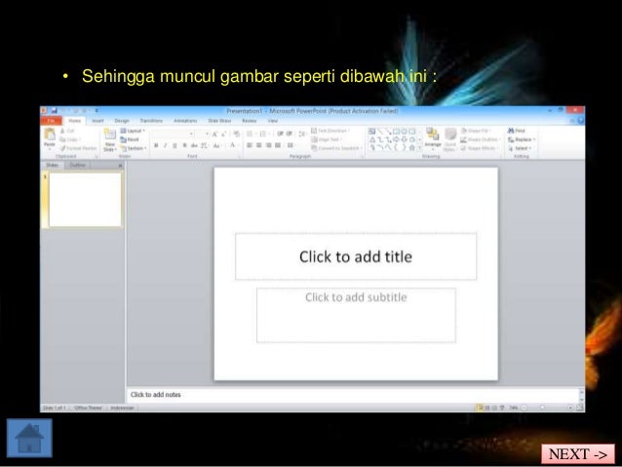Screen dimensions: 622x467
Task: Select the Triangle shape in gallery
Action: tap(372, 139)
